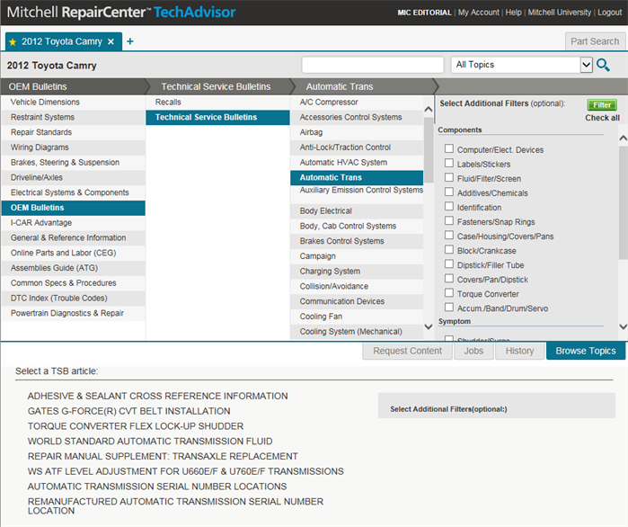Check the Case/Housing/Covers/Pans checkbox

point(449,236)
